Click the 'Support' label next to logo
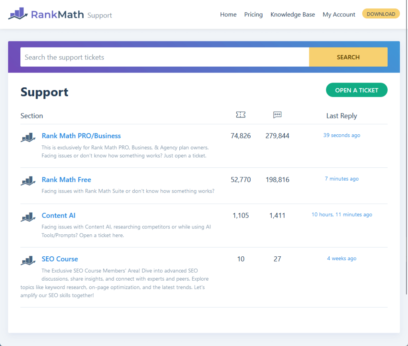The image size is (408, 346). 100,16
